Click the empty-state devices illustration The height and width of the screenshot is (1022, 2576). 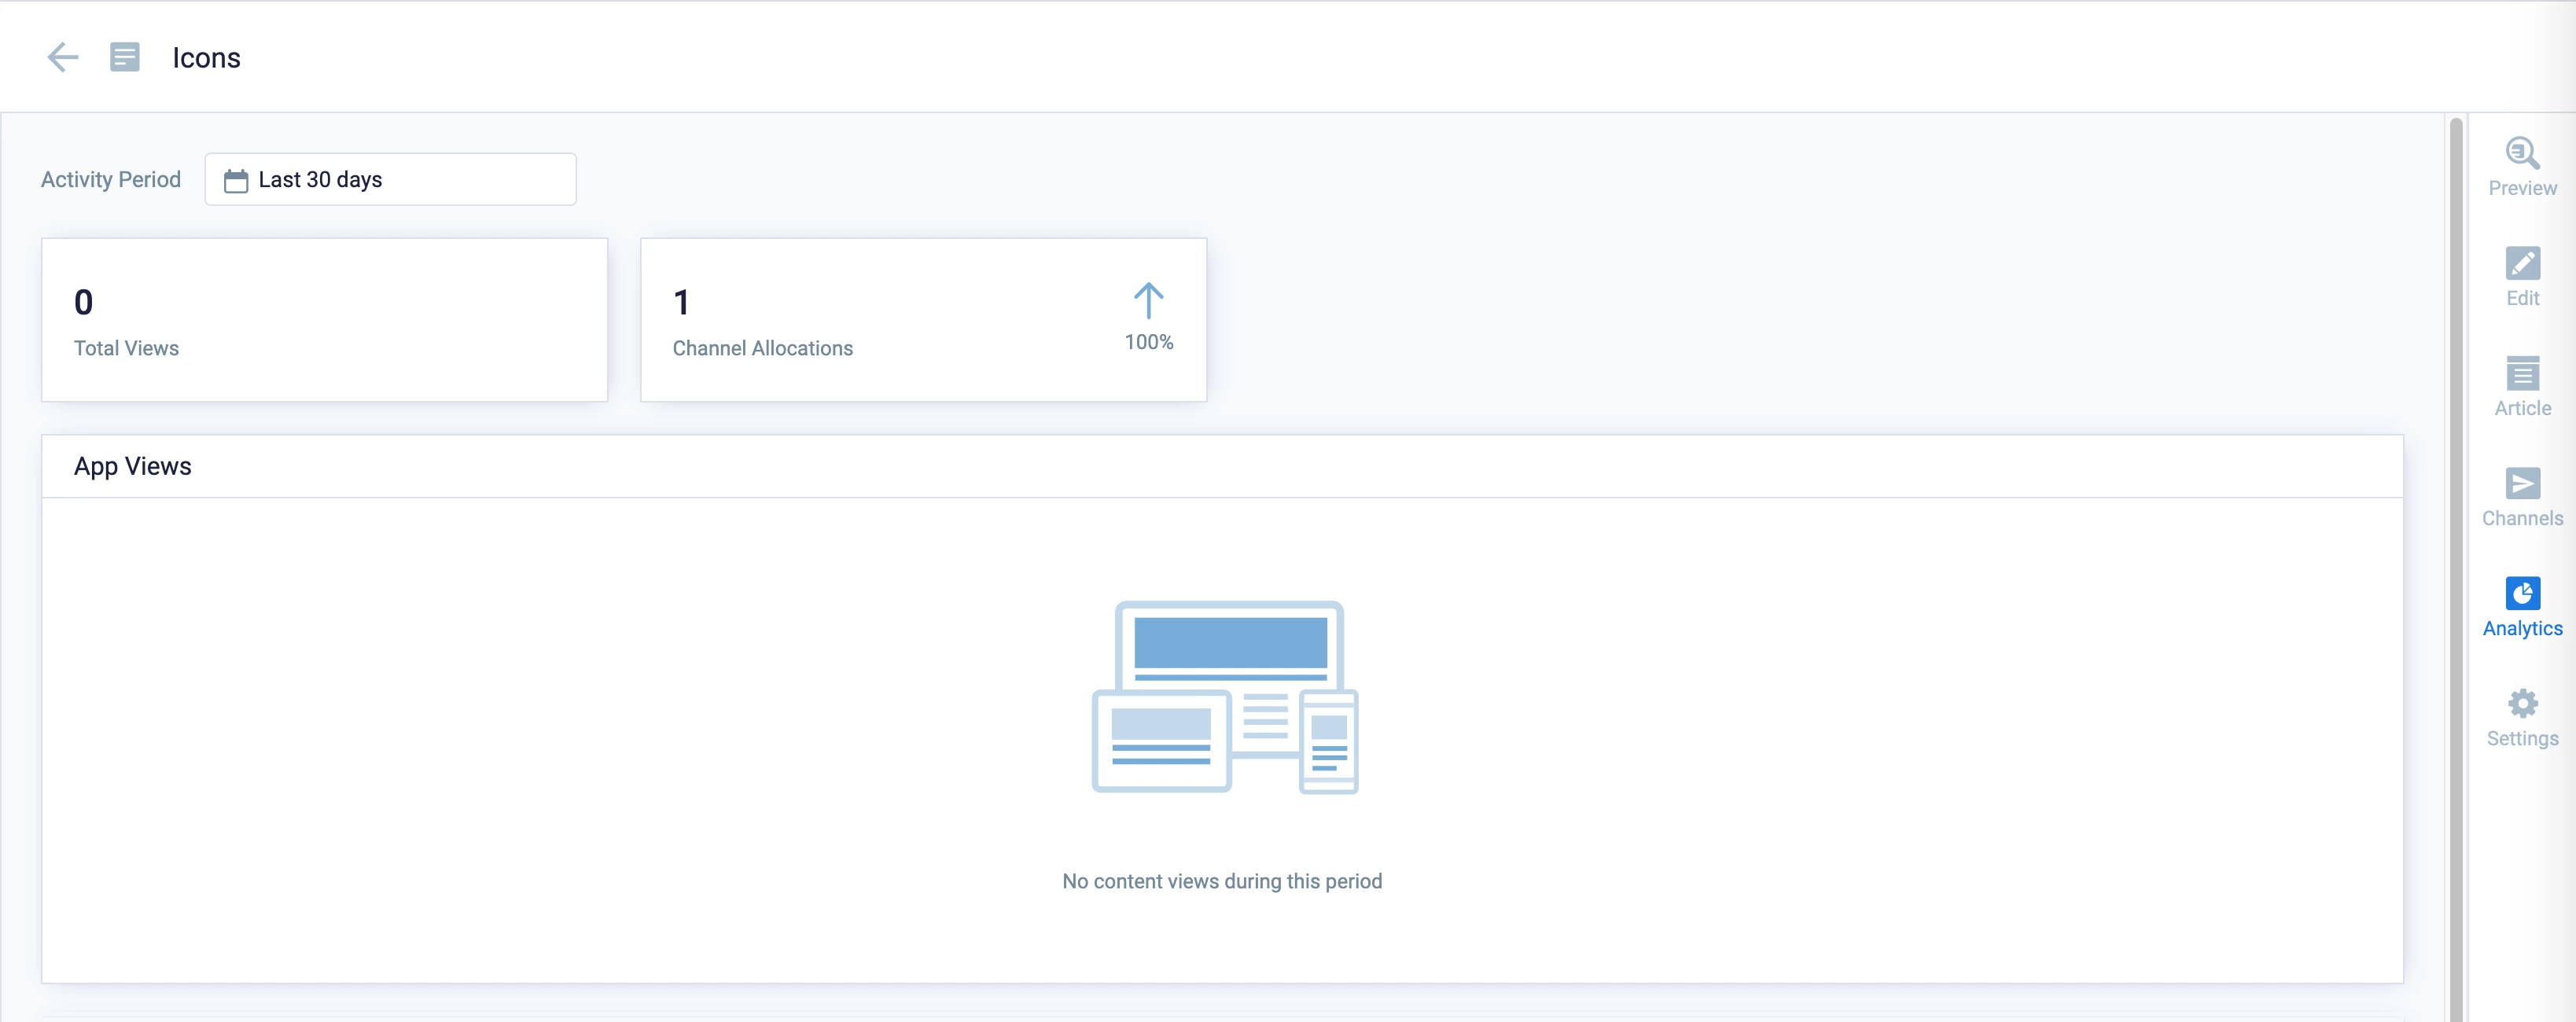[x=1224, y=697]
